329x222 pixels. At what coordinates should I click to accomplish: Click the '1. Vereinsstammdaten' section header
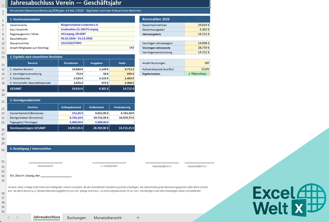(x=71, y=19)
